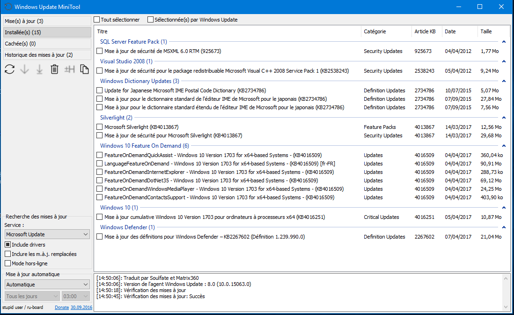Click the download arrow icon
The image size is (514, 315).
point(25,69)
